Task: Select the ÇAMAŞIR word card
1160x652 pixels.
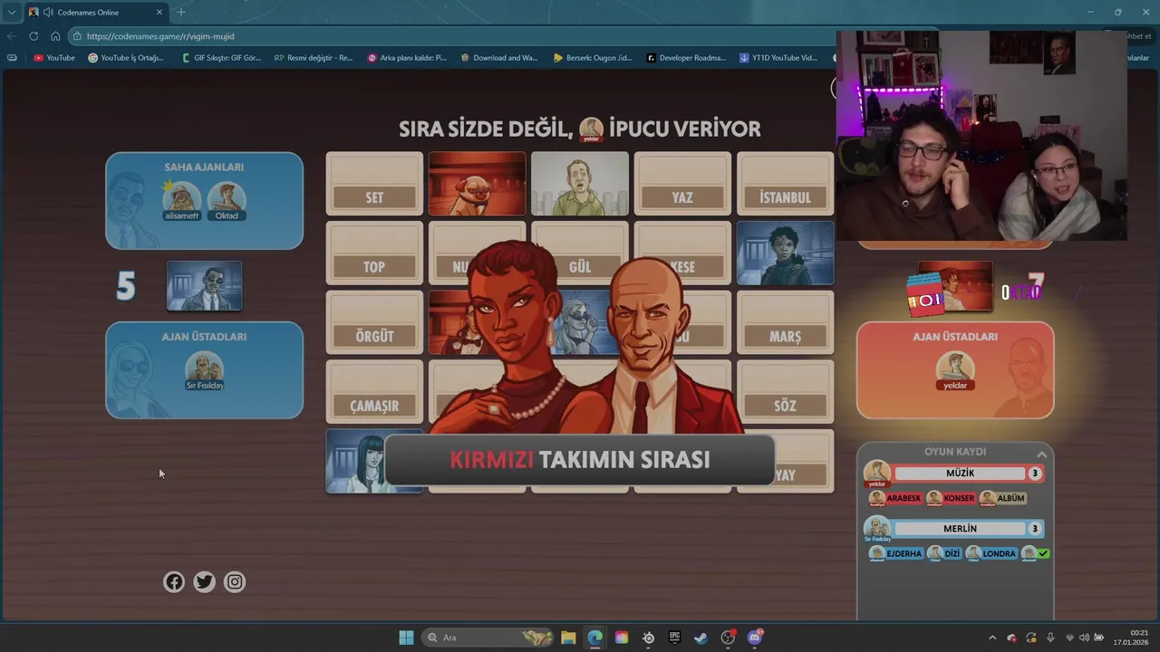Action: coord(374,392)
